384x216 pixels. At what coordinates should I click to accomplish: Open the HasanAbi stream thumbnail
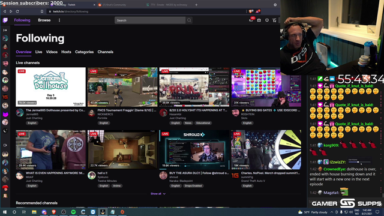194,87
